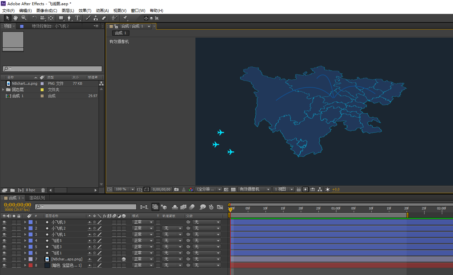Click the reset exposure icon
The height and width of the screenshot is (275, 453).
point(327,189)
